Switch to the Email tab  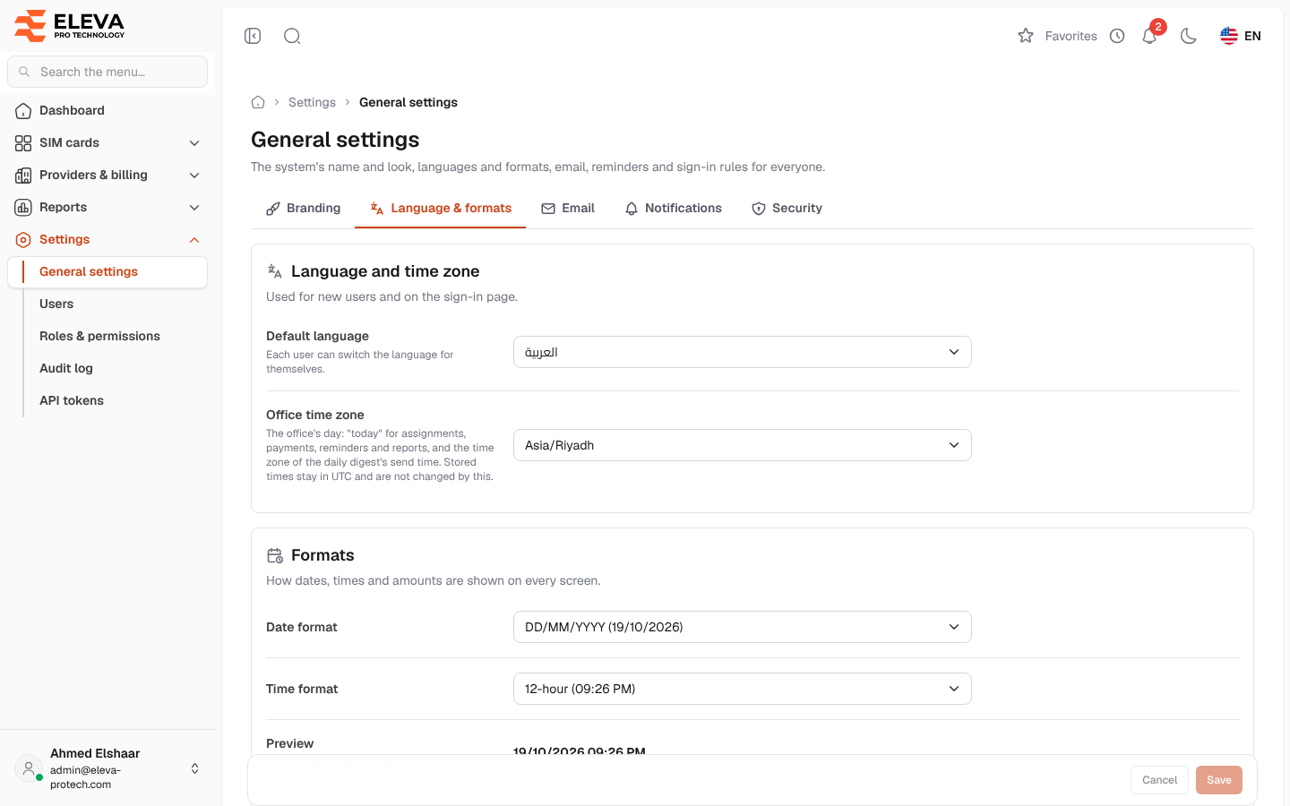pyautogui.click(x=568, y=208)
